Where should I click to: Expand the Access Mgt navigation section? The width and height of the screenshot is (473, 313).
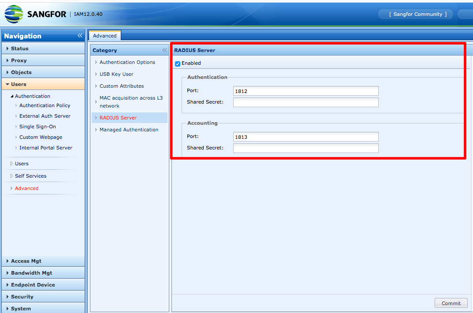pyautogui.click(x=43, y=261)
